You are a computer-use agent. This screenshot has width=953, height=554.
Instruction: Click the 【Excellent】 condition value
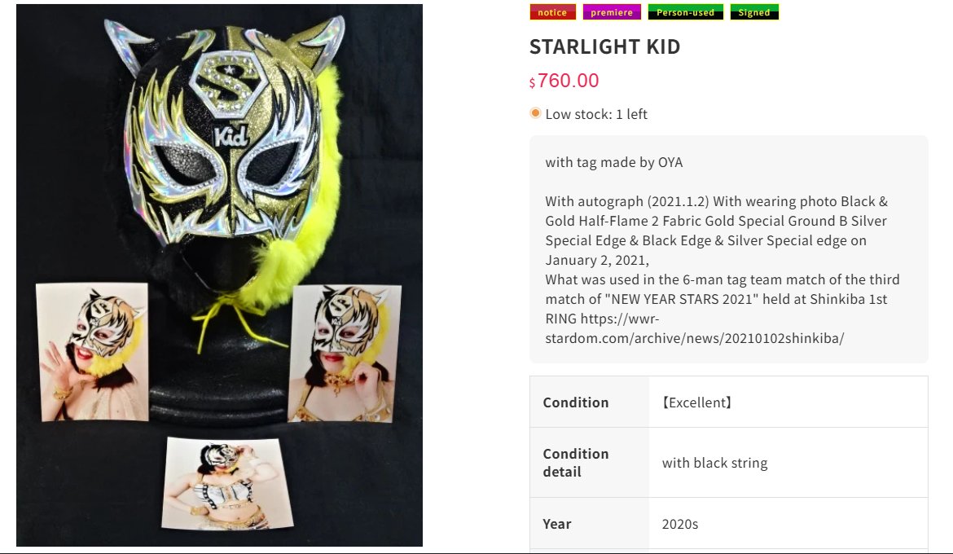(697, 402)
